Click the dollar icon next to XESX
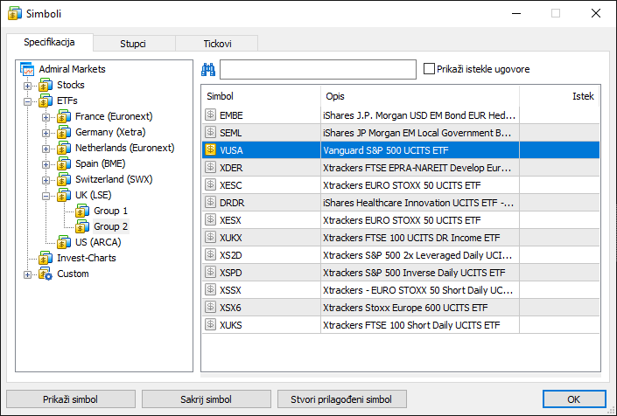Screen dimensions: 617x416 pos(211,219)
